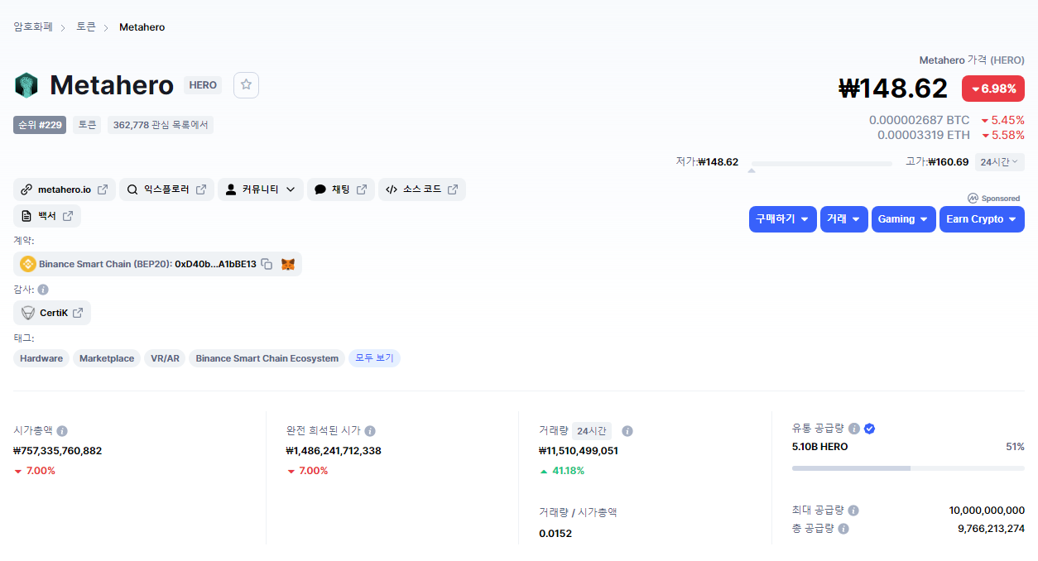Click info icon next to 감사
This screenshot has width=1038, height=561.
pos(43,290)
